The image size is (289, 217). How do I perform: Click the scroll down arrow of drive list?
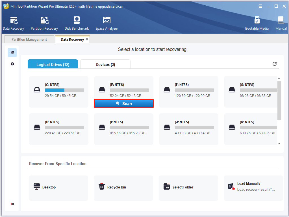coord(279,144)
